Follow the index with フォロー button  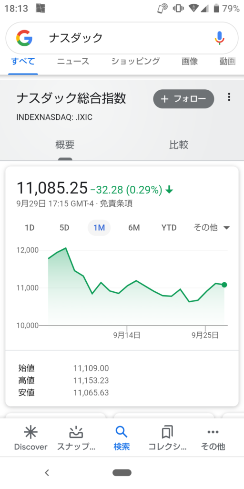183,99
